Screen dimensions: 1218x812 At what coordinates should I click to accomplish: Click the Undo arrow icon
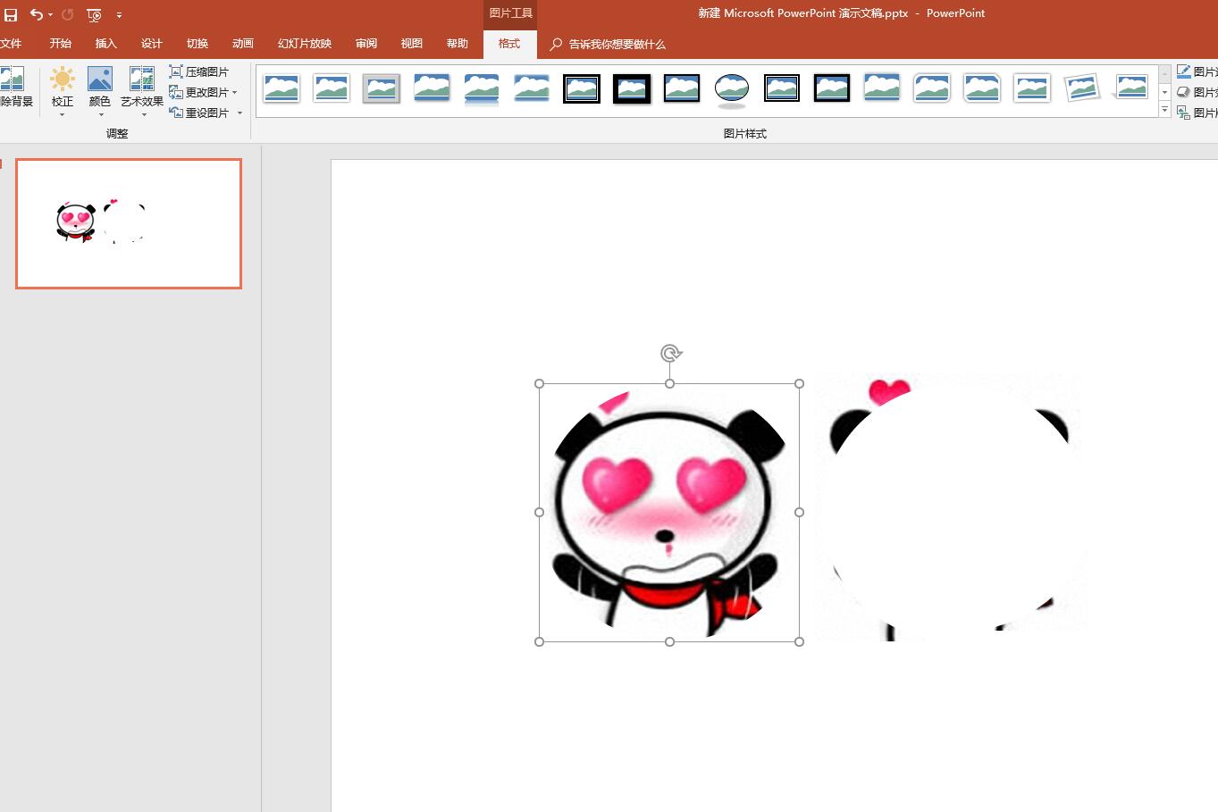click(x=36, y=15)
